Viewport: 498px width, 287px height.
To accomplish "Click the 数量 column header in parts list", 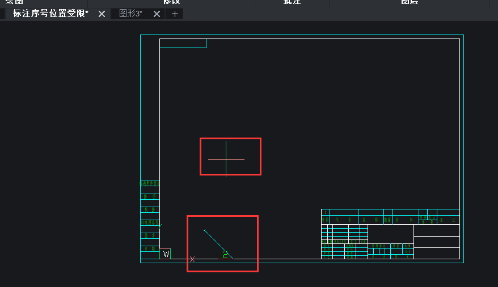I will (387, 220).
